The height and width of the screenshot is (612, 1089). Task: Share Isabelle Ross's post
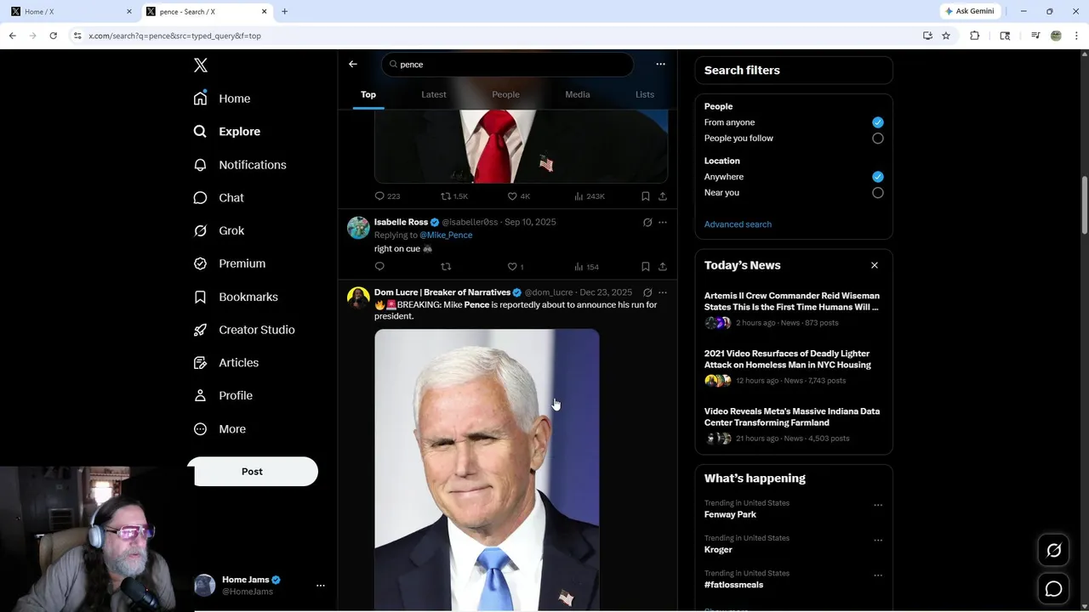(663, 267)
